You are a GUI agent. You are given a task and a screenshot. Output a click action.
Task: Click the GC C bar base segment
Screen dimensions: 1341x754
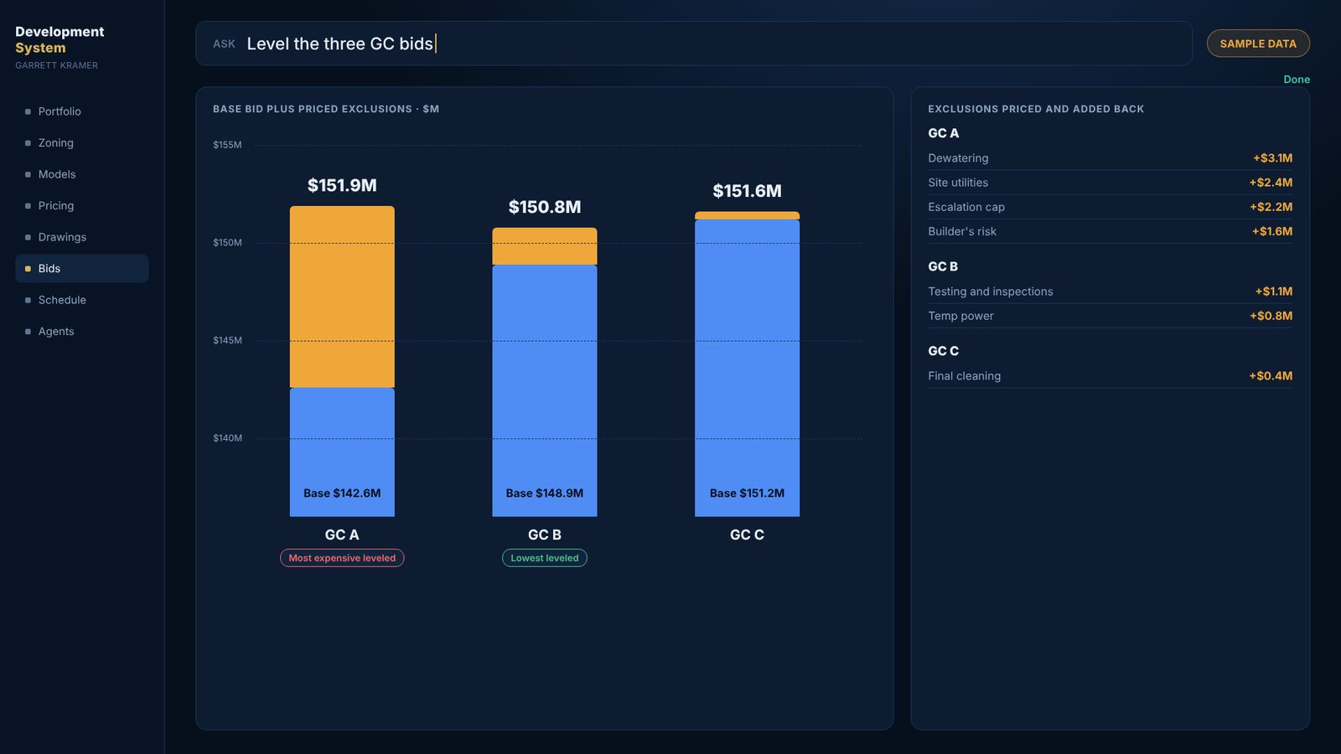point(747,368)
